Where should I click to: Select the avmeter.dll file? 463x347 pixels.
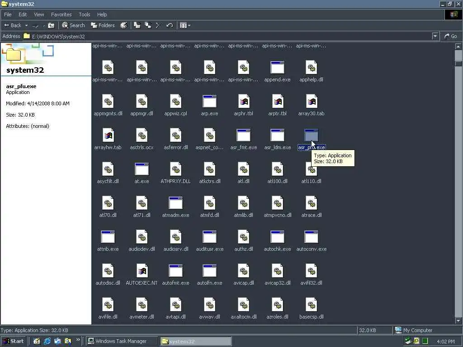pyautogui.click(x=142, y=309)
